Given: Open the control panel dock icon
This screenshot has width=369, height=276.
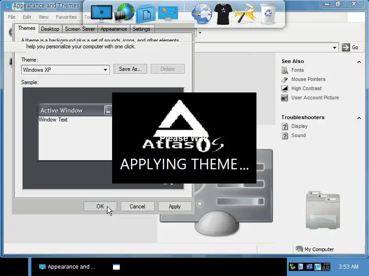Looking at the screenshot, I should [168, 13].
